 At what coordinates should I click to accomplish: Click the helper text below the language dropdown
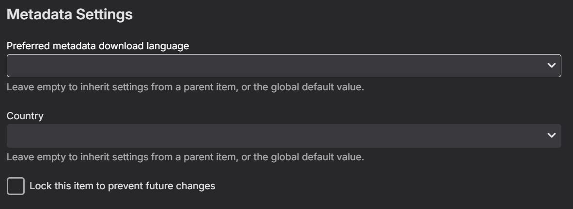click(x=185, y=87)
